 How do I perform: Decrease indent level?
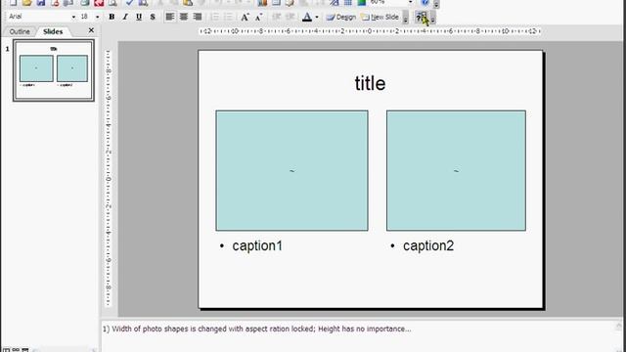tap(276, 17)
